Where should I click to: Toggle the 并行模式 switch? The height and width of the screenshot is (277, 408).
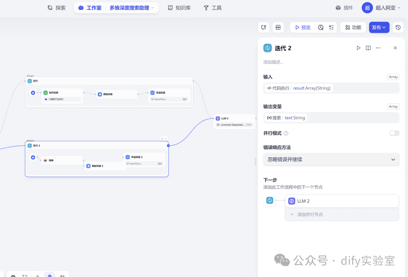(394, 133)
